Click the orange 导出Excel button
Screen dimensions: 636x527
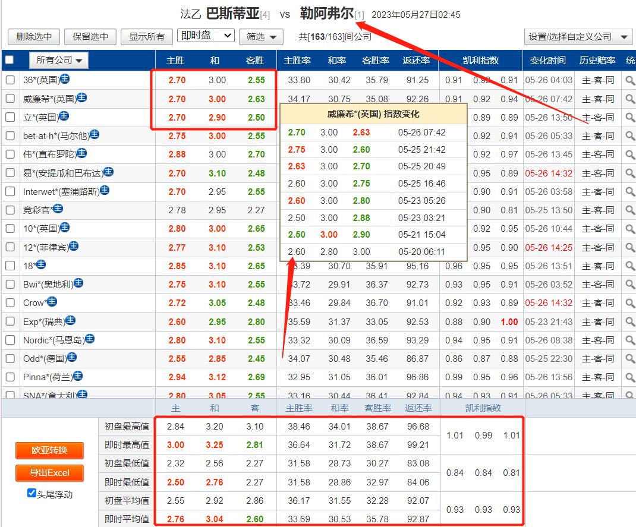coord(49,473)
